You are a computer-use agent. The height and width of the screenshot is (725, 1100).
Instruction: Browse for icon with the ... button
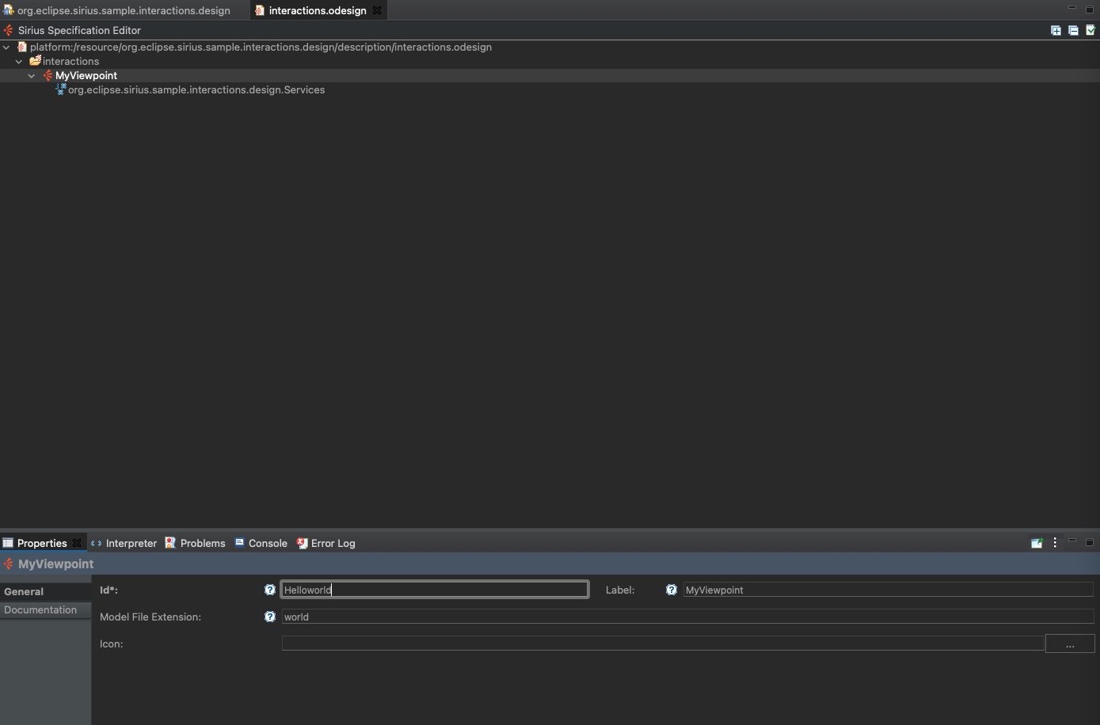1070,643
